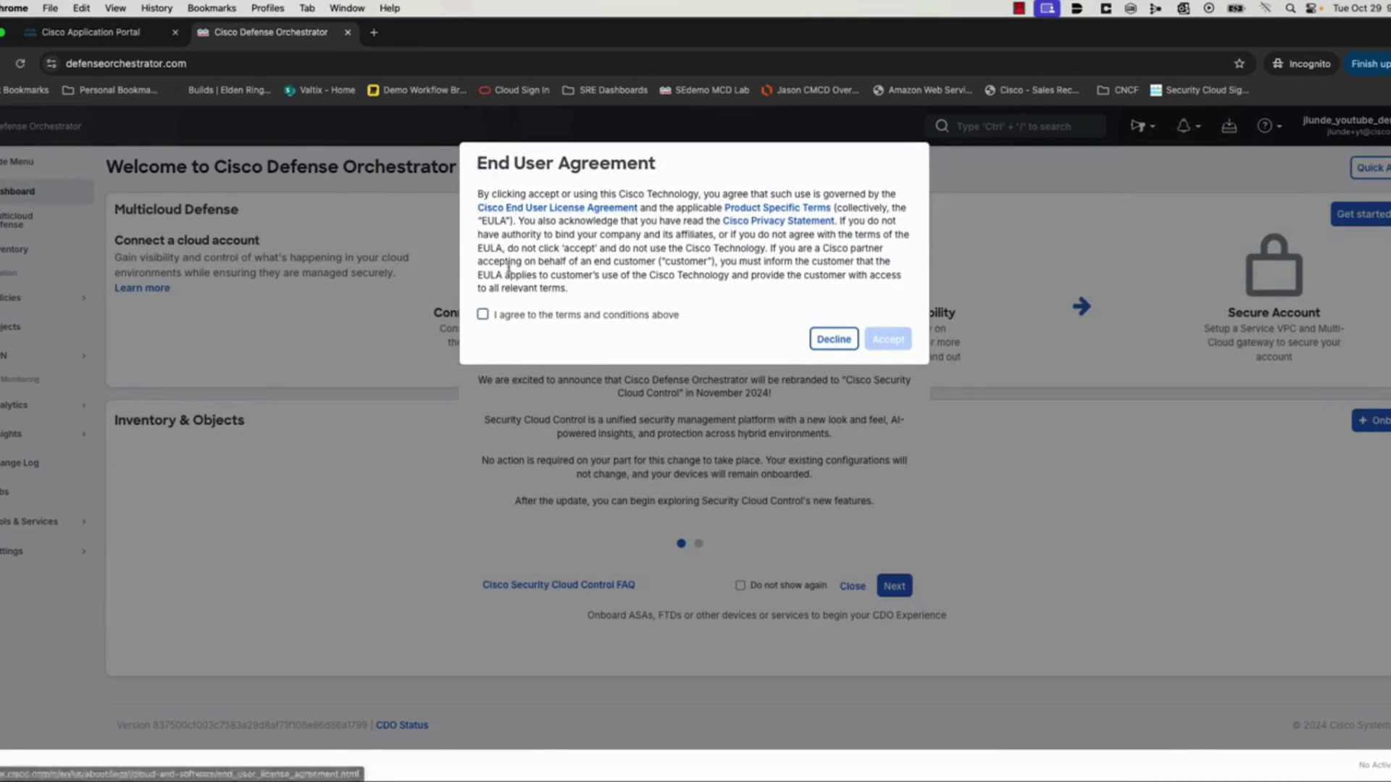This screenshot has height=782, width=1391.
Task: Open the Cisco Privacy Statement link
Action: click(x=778, y=221)
